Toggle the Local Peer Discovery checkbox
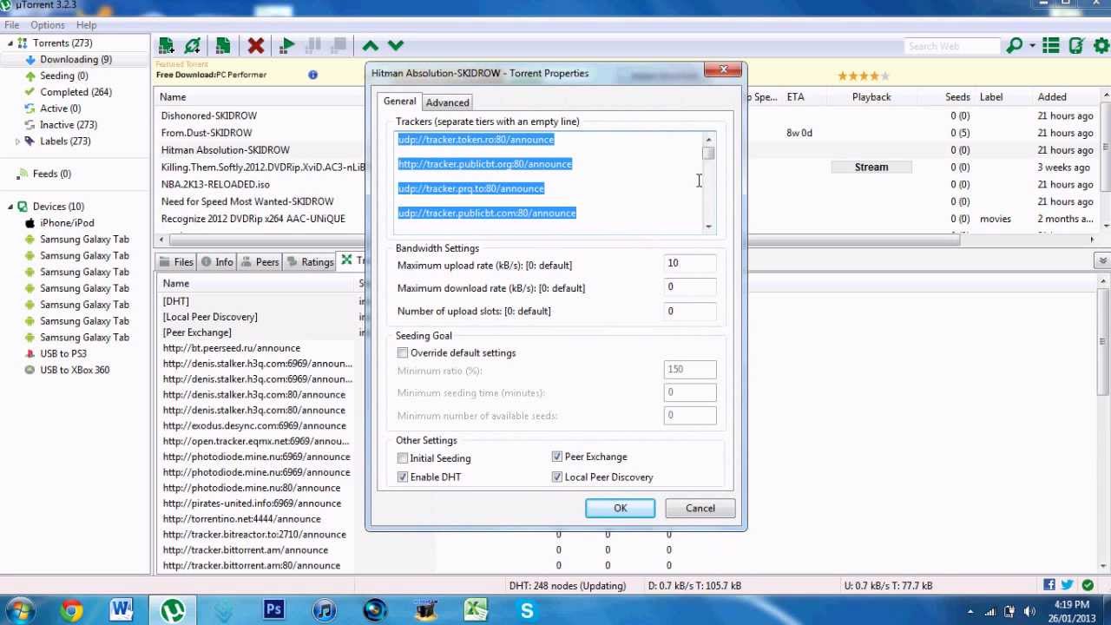This screenshot has height=625, width=1111. (557, 477)
